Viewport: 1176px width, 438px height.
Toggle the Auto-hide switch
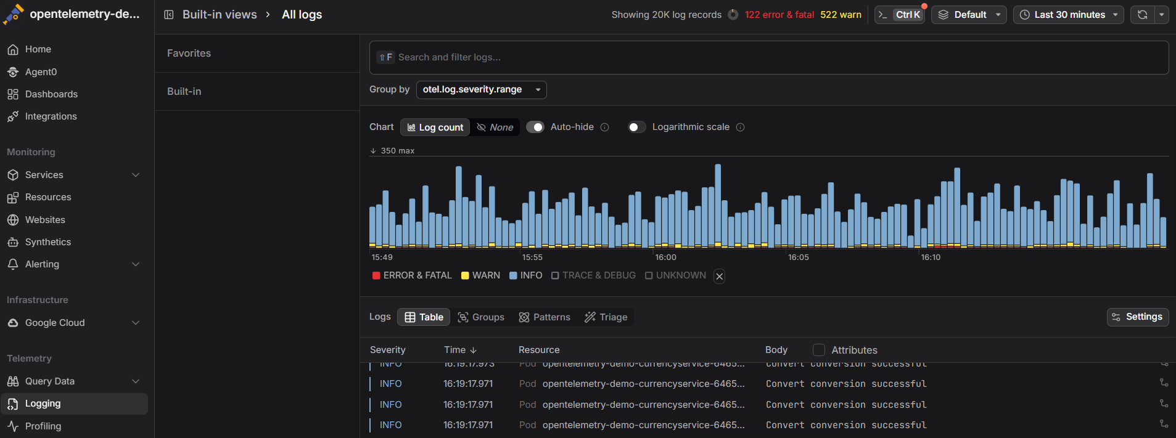535,127
